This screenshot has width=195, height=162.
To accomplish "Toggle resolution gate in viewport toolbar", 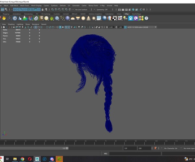I will pos(41,27).
